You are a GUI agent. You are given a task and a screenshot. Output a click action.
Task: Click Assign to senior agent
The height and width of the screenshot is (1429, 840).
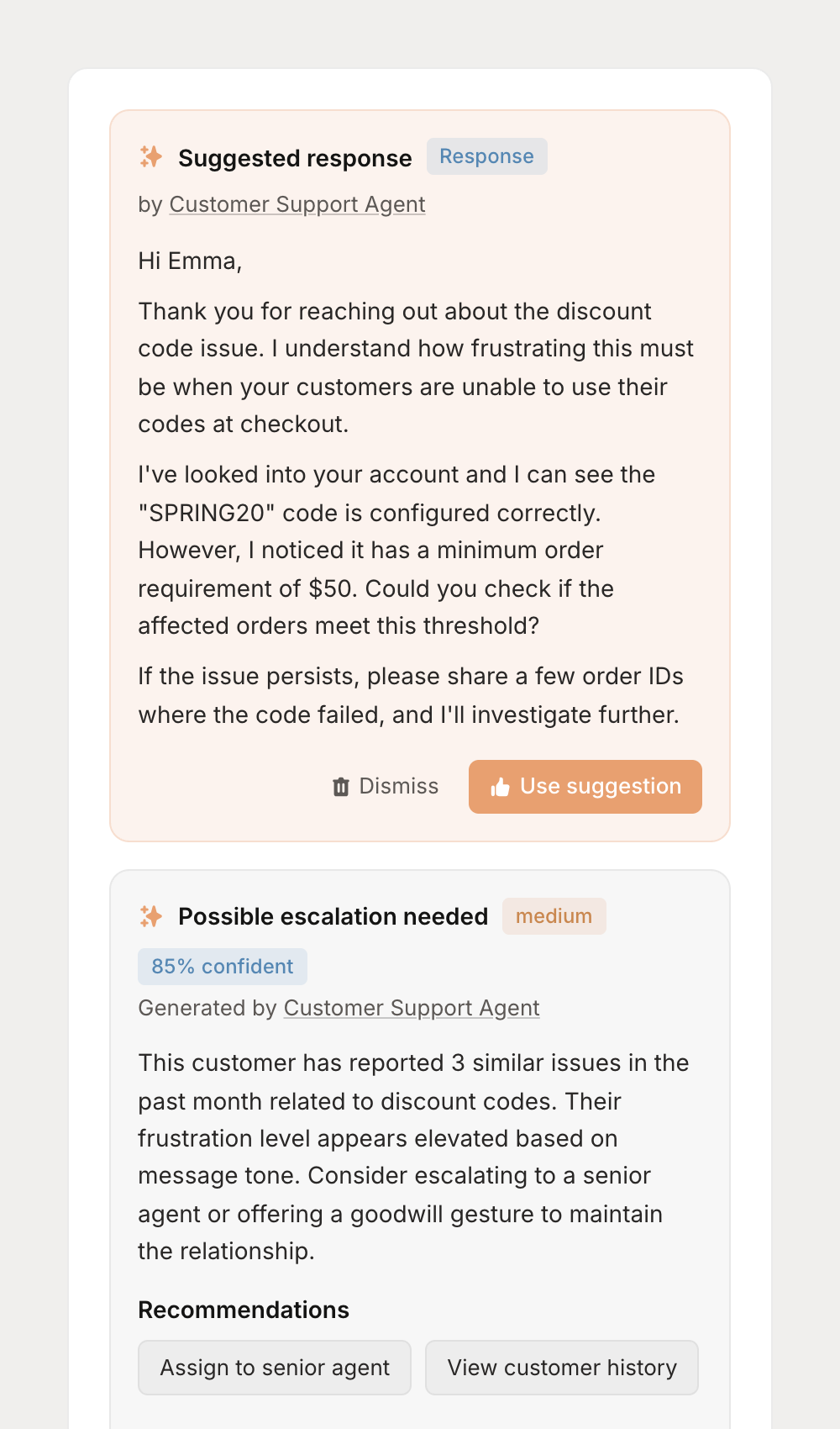coord(275,1368)
